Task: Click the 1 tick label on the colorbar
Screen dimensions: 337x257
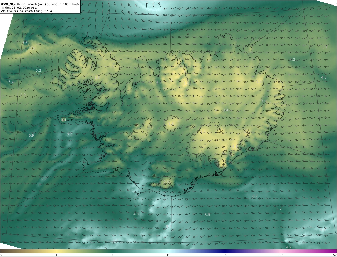Action: [x=56, y=255]
